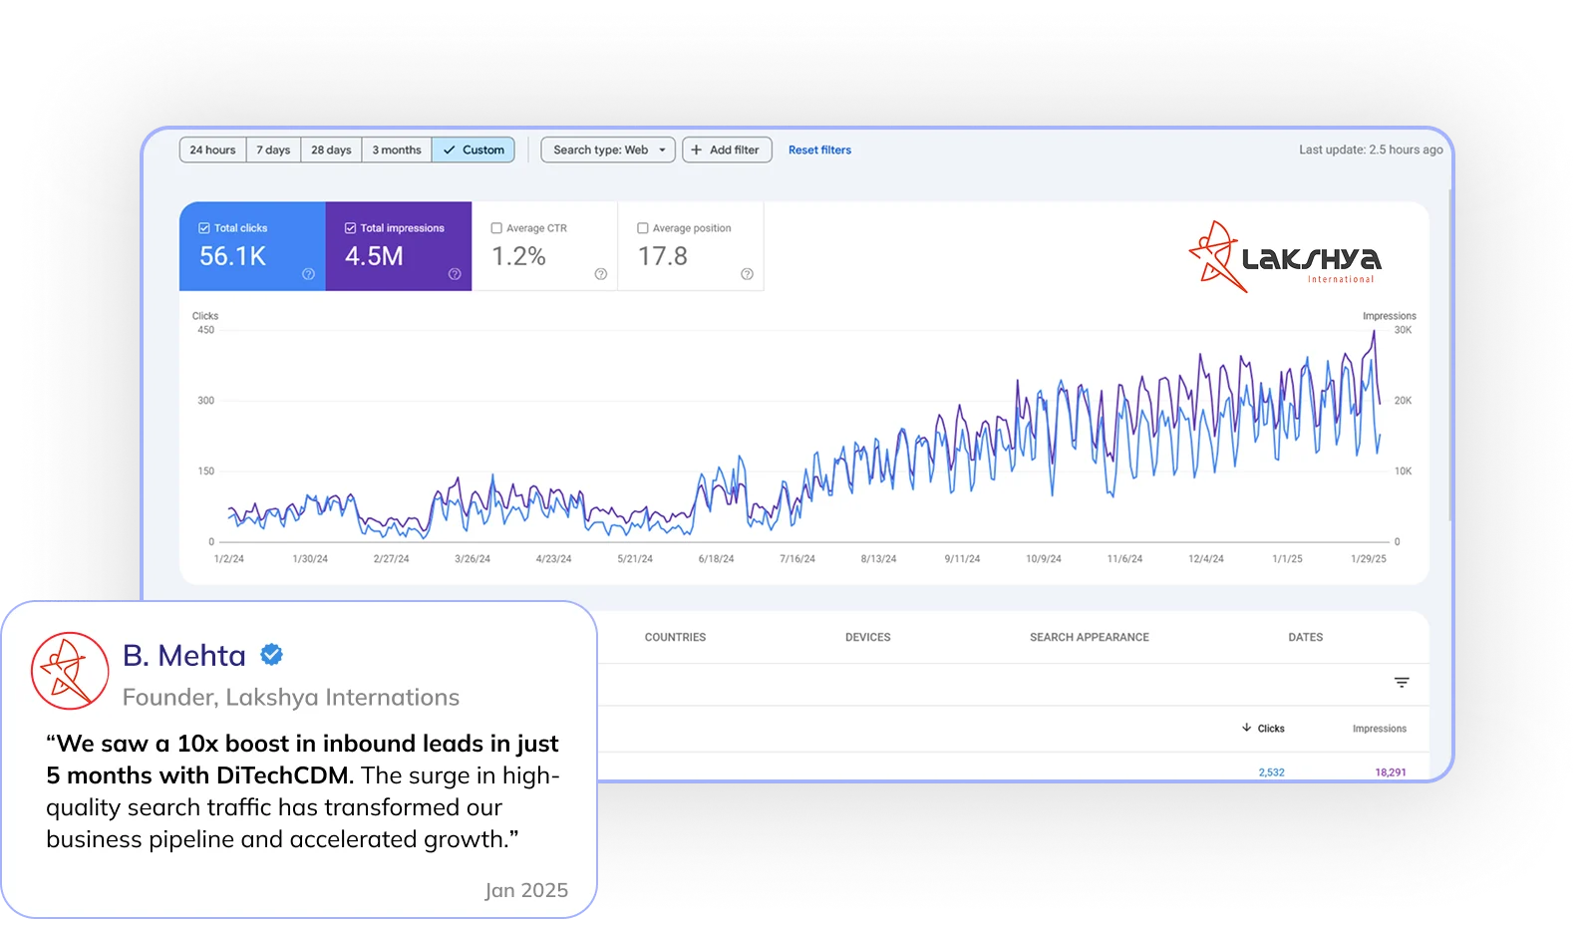Select the 3 months date range
This screenshot has height=925, width=1589.
(x=397, y=150)
